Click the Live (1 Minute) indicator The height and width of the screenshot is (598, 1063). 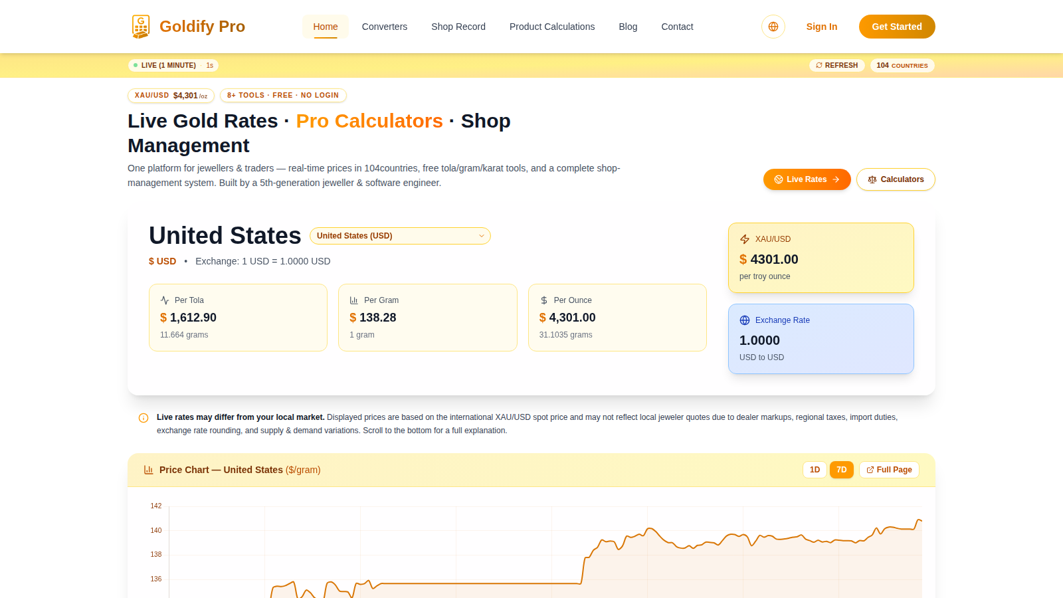173,65
